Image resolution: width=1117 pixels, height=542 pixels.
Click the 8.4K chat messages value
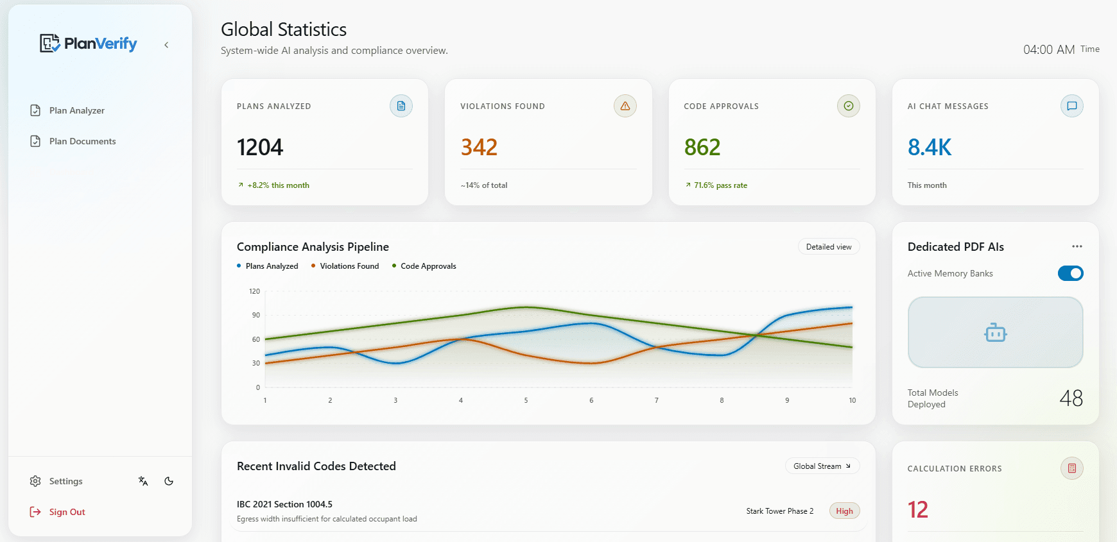click(930, 148)
